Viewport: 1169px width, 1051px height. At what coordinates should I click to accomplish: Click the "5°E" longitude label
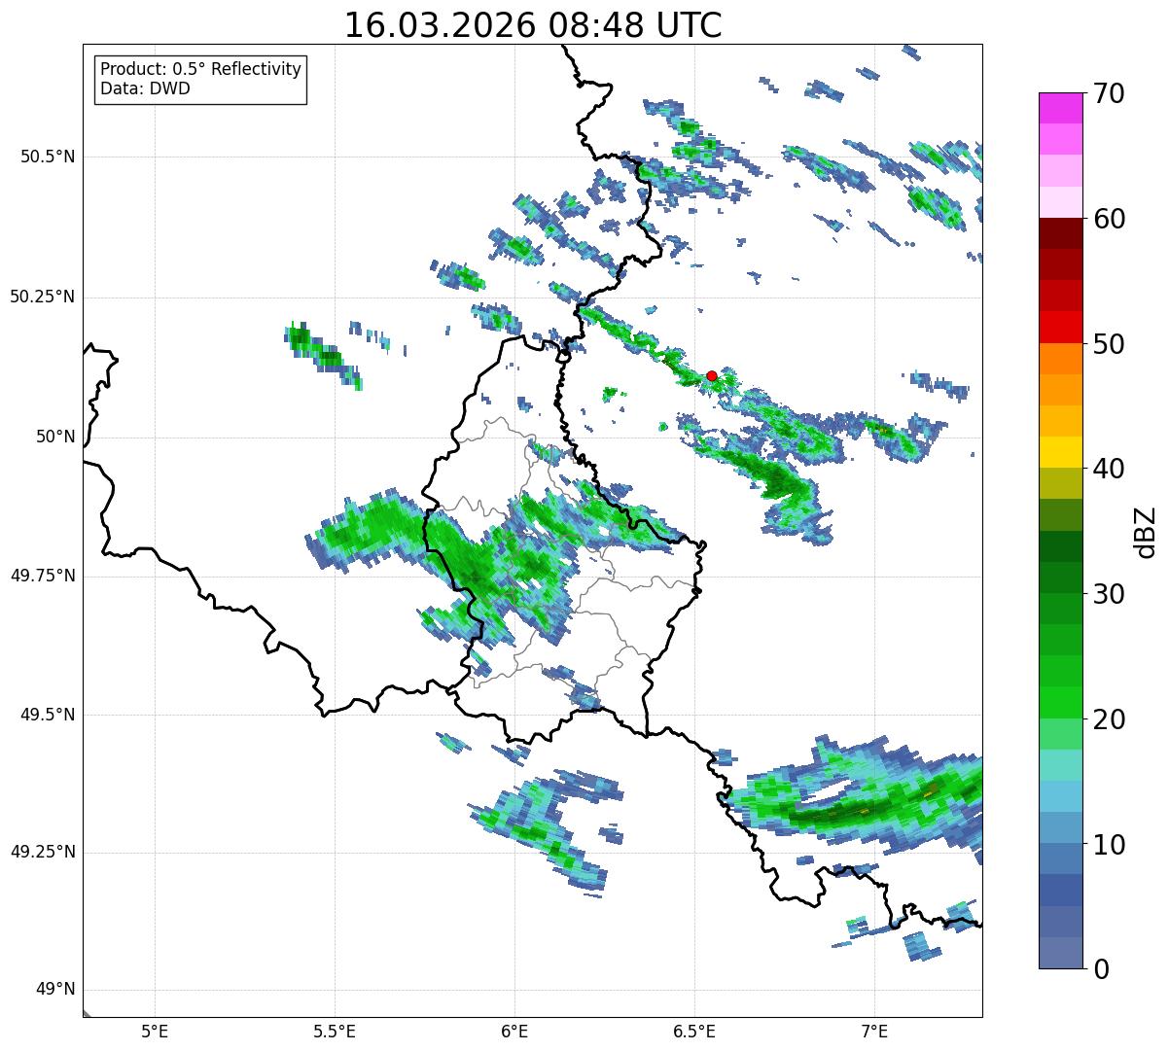point(155,1031)
